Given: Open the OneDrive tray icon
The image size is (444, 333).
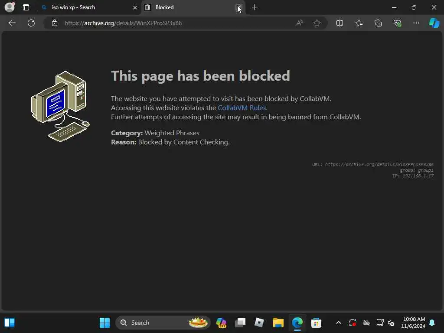Looking at the screenshot, I should coord(366,323).
